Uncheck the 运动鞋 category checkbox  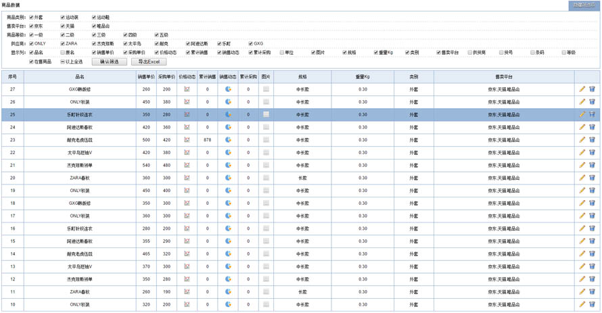(x=95, y=18)
